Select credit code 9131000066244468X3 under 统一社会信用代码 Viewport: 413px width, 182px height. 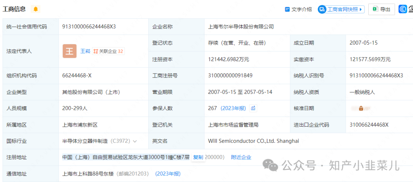tap(89, 27)
